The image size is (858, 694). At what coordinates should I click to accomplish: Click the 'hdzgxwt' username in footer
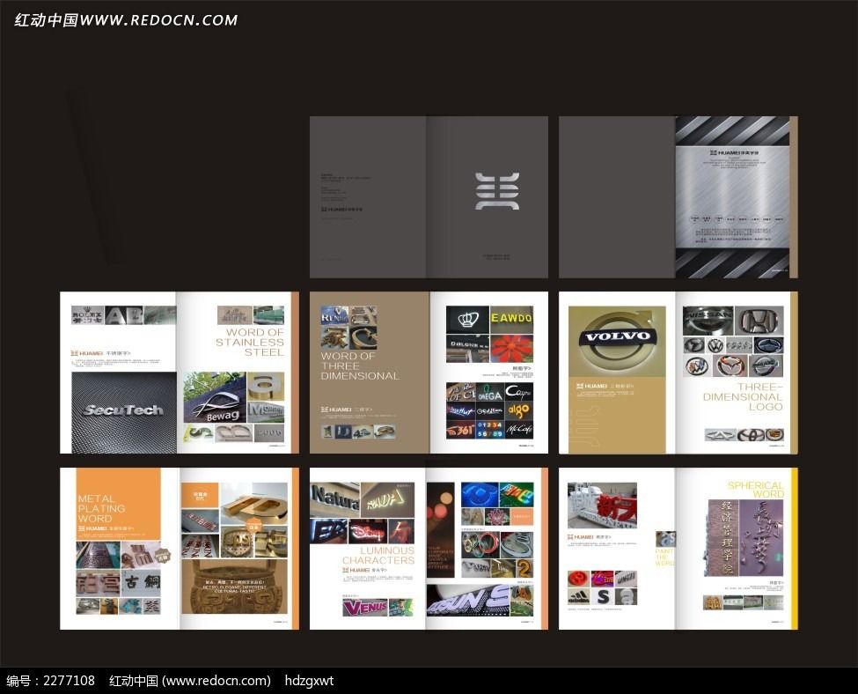[x=309, y=681]
